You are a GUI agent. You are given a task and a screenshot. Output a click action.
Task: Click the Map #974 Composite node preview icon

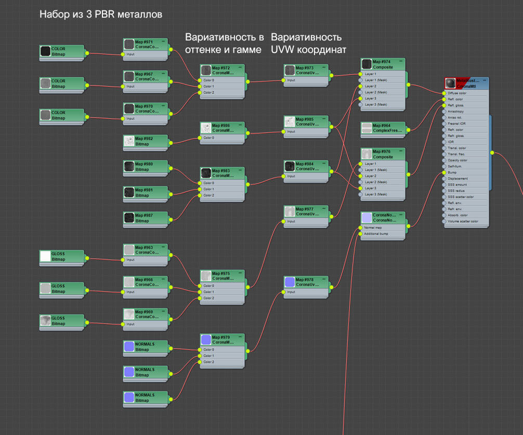(x=368, y=63)
